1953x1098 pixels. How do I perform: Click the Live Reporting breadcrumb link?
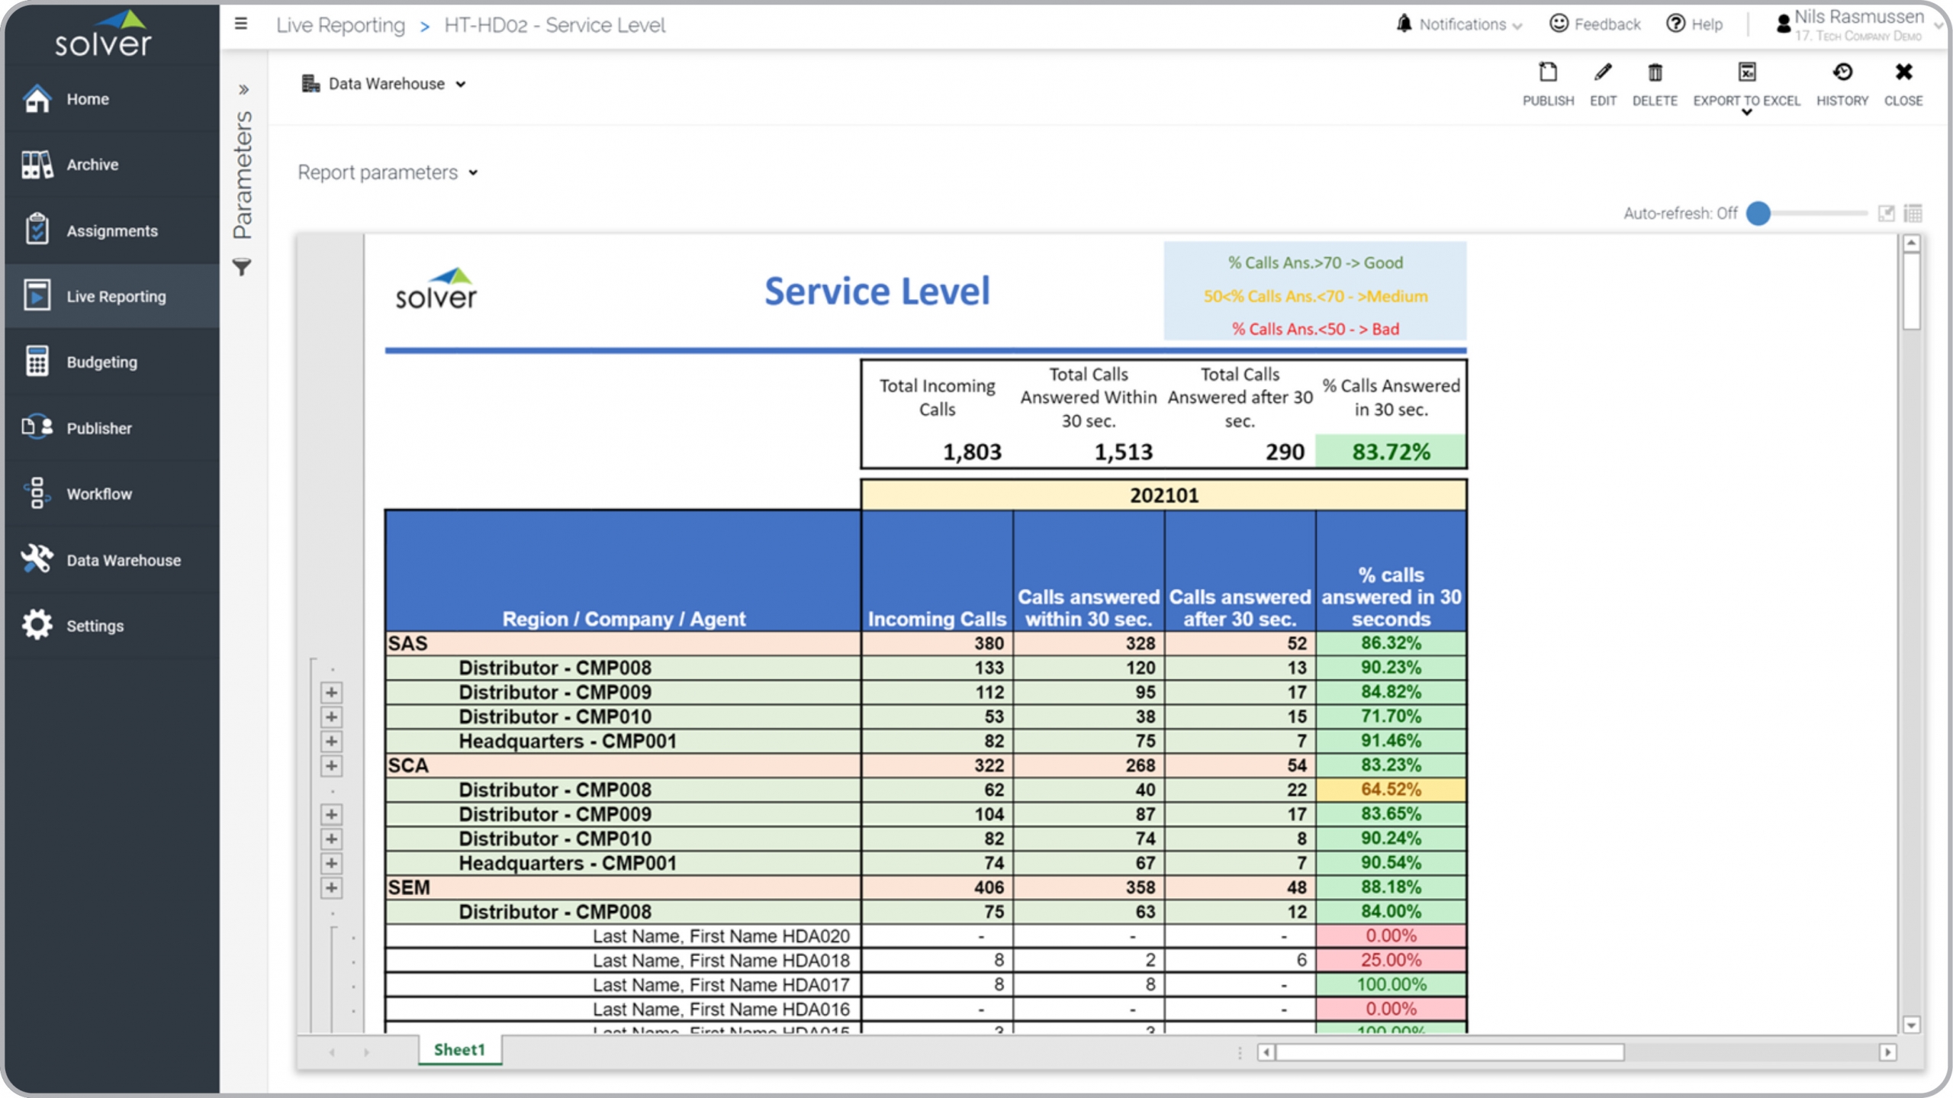(340, 25)
